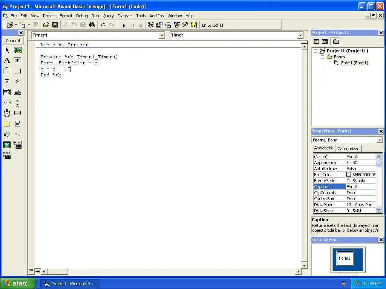This screenshot has height=289, width=386.
Task: Select the vertical scrollbar control tool
Action: (17, 103)
